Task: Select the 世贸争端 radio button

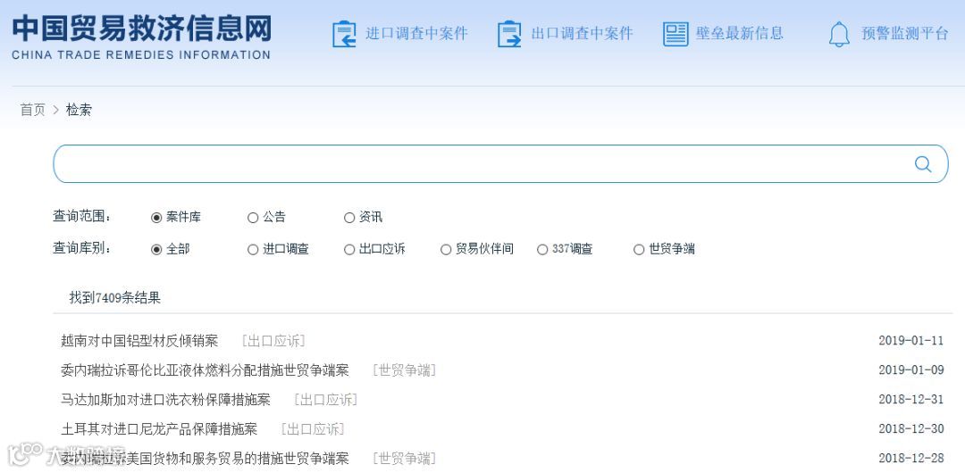Action: tap(639, 250)
